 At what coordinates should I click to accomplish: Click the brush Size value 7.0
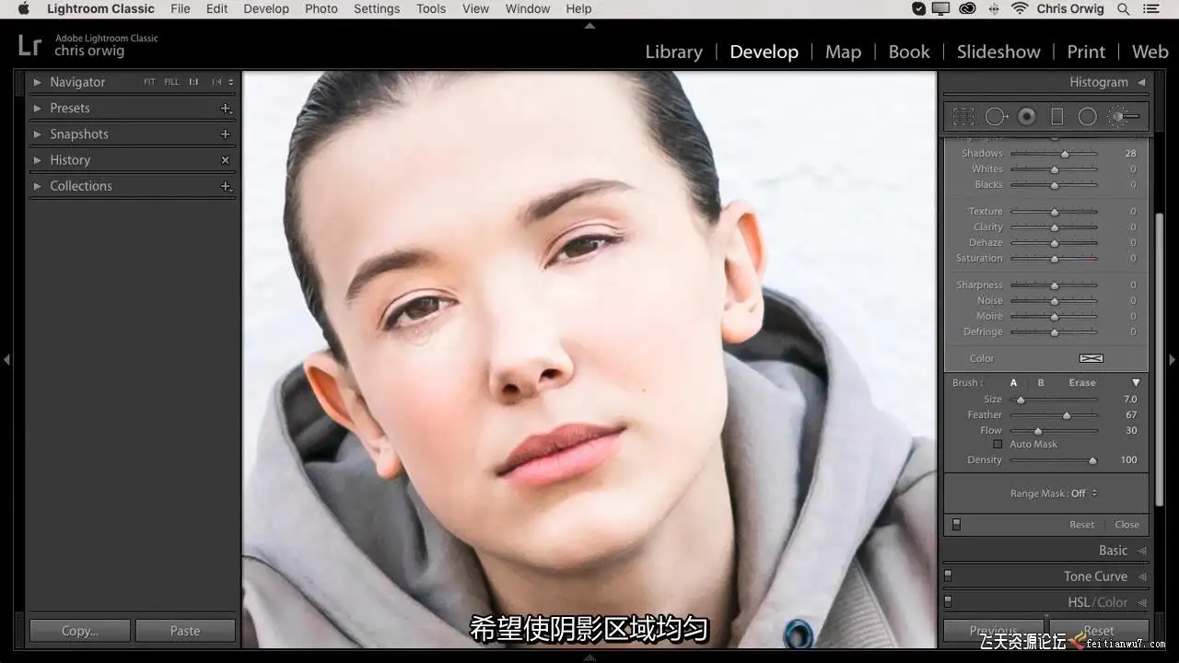1130,400
